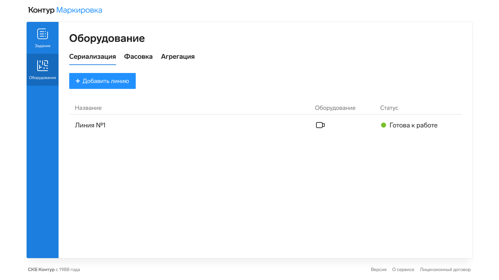Screen dimensions: 499x280
Task: Click the plus icon on Добавить линию
Action: (x=78, y=81)
